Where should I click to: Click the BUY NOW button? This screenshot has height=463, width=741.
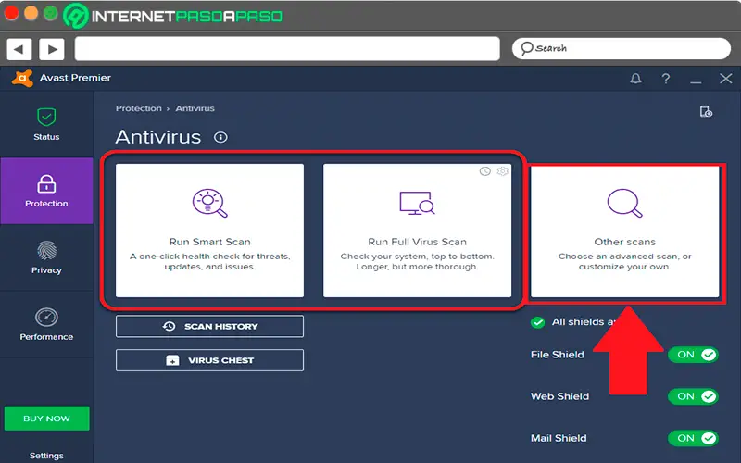[x=47, y=419]
